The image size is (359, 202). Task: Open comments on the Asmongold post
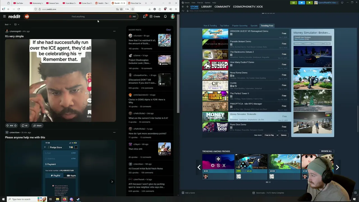(x=25, y=125)
